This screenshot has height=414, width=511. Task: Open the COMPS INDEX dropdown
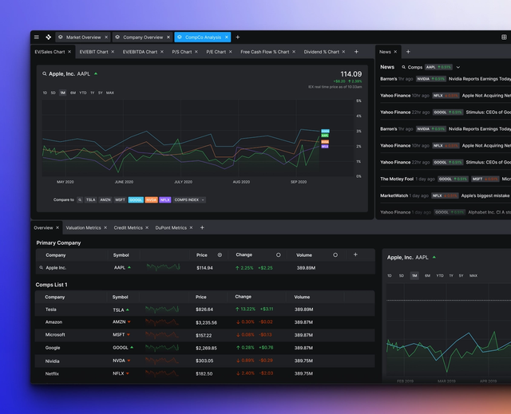pyautogui.click(x=189, y=200)
